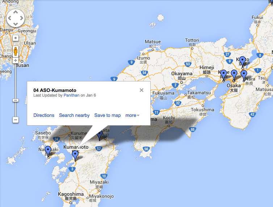Click the route 56 highway shield
273x207 pixels.
pyautogui.click(x=146, y=149)
